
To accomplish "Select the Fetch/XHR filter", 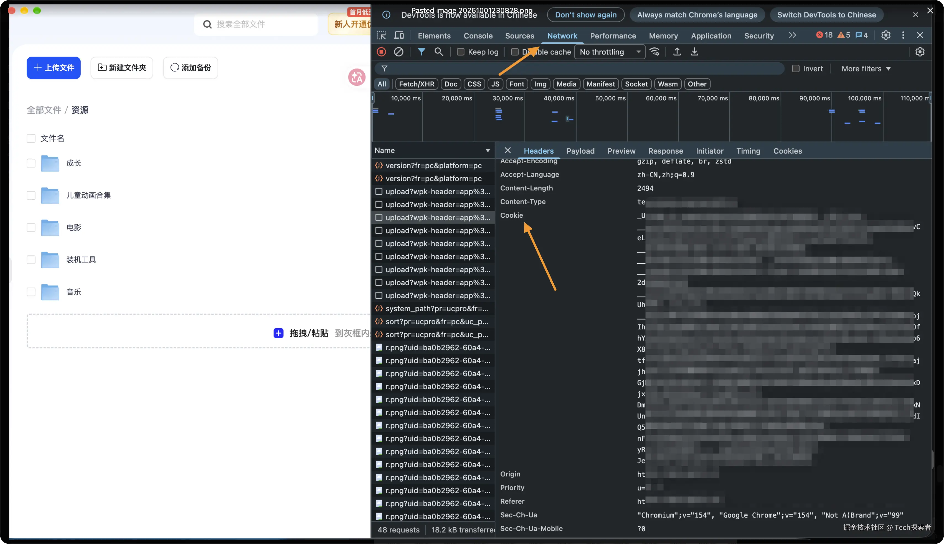I will pyautogui.click(x=417, y=84).
